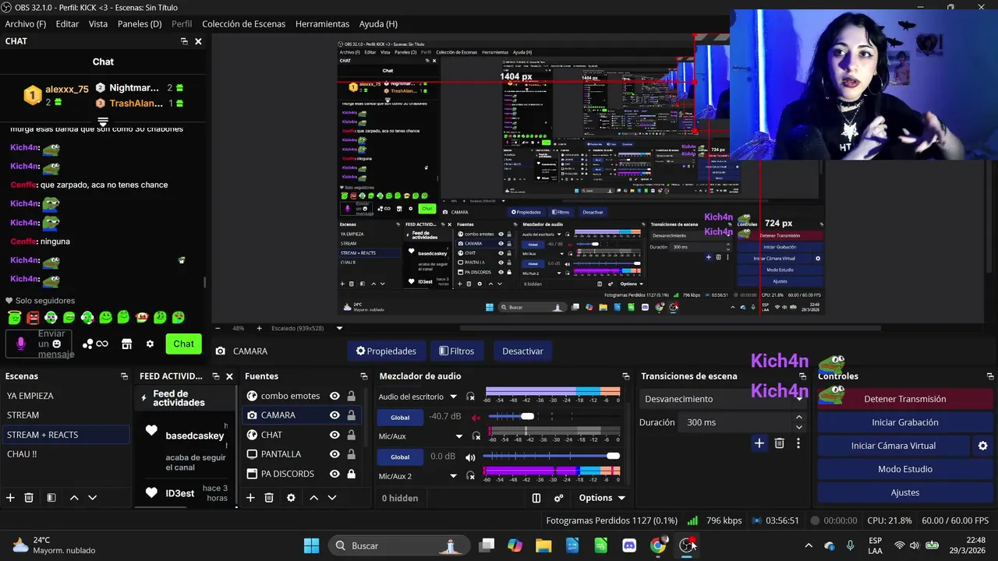The height and width of the screenshot is (561, 998).
Task: Enter Modo Estudio
Action: (x=904, y=469)
